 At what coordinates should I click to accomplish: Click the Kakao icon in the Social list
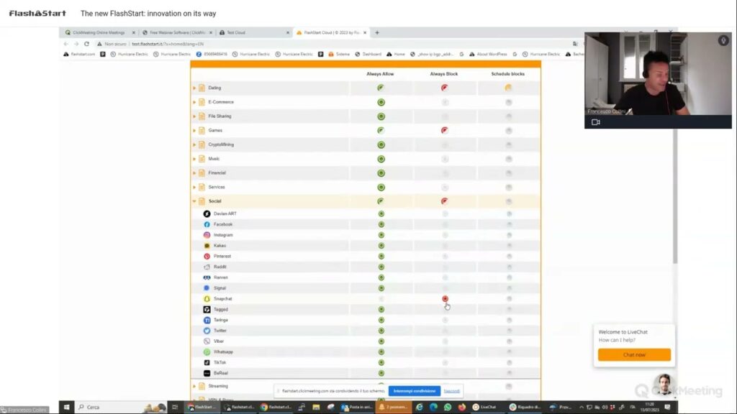click(x=207, y=246)
